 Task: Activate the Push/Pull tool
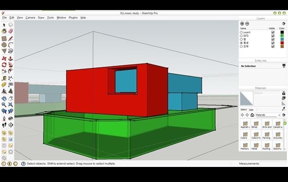[x=11, y=59]
